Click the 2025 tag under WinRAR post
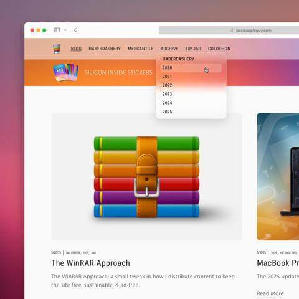 (85, 253)
